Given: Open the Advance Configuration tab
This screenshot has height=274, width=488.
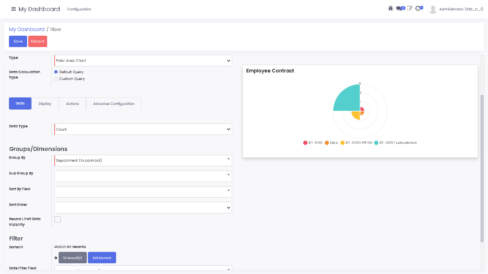Looking at the screenshot, I should 114,104.
